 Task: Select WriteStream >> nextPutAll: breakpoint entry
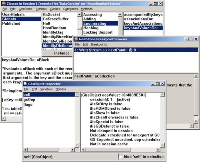click(x=136, y=50)
